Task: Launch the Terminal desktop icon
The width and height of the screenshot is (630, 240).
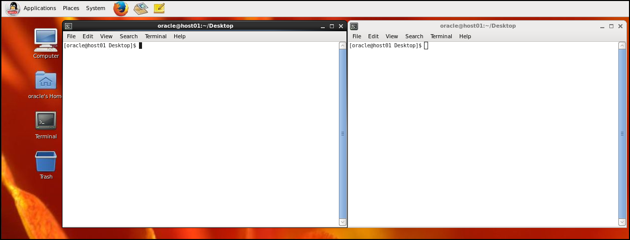Action: 46,121
